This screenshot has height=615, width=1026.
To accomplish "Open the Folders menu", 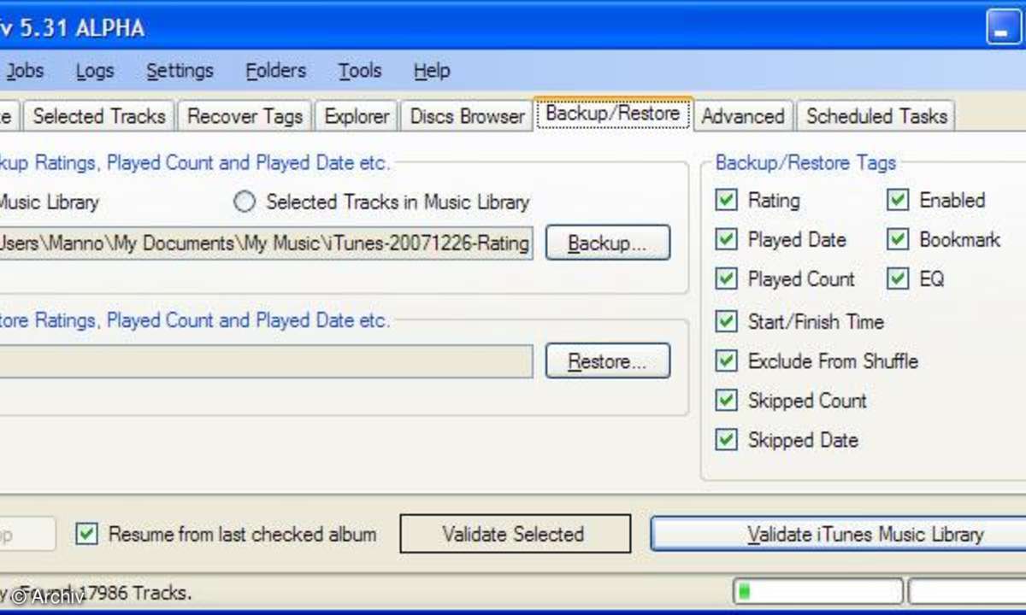I will tap(275, 71).
